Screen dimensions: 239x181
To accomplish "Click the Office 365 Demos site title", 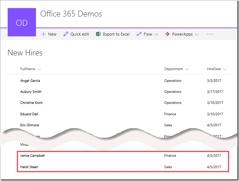I will coord(71,14).
